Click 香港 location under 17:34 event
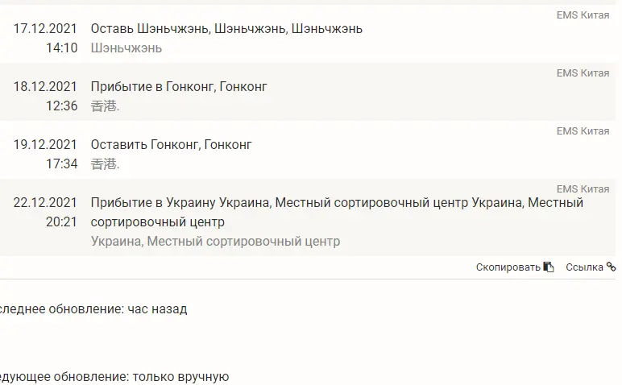 point(105,164)
